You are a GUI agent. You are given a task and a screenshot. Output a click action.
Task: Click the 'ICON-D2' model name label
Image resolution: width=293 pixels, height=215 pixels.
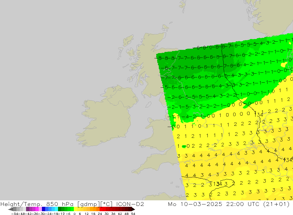click(130, 204)
